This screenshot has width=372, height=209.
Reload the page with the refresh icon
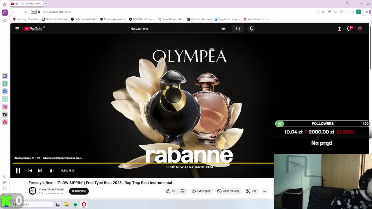[26, 12]
